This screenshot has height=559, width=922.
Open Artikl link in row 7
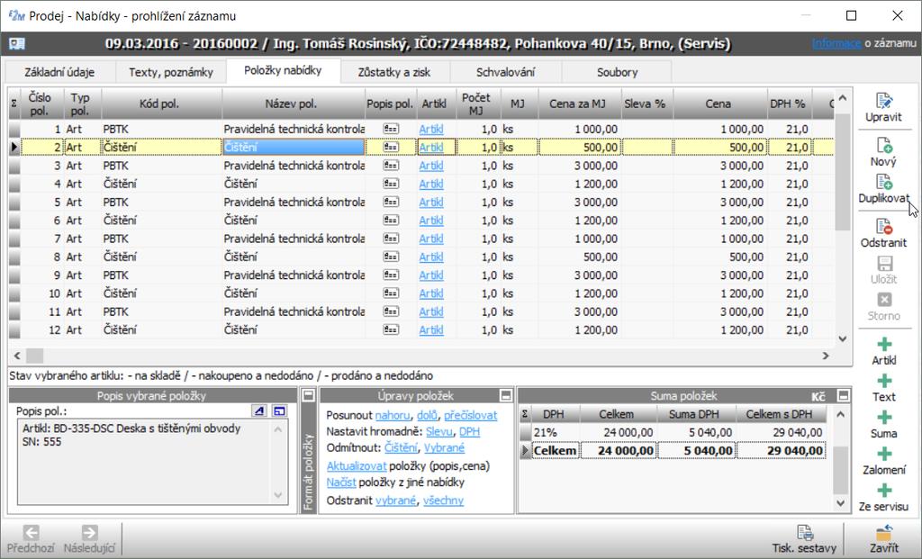click(x=431, y=239)
